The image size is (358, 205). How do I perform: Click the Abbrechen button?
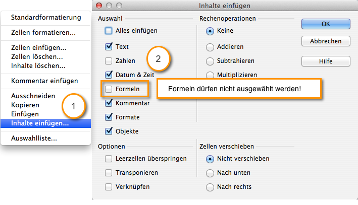click(x=326, y=41)
